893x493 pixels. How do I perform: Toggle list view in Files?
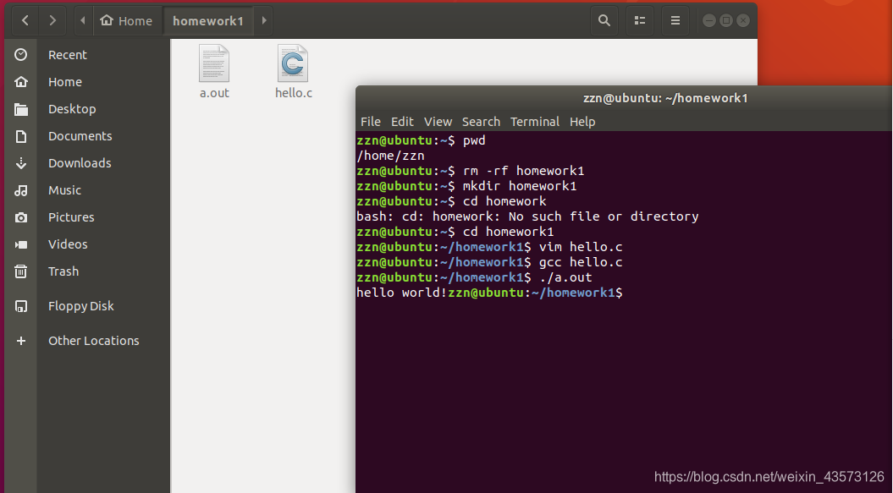(640, 20)
